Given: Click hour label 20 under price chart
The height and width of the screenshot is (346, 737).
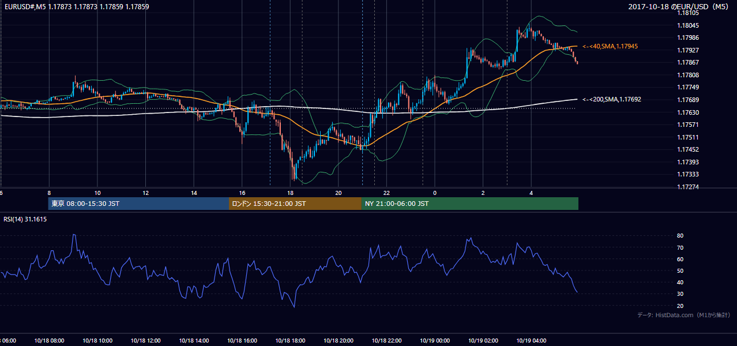Looking at the screenshot, I should point(339,193).
